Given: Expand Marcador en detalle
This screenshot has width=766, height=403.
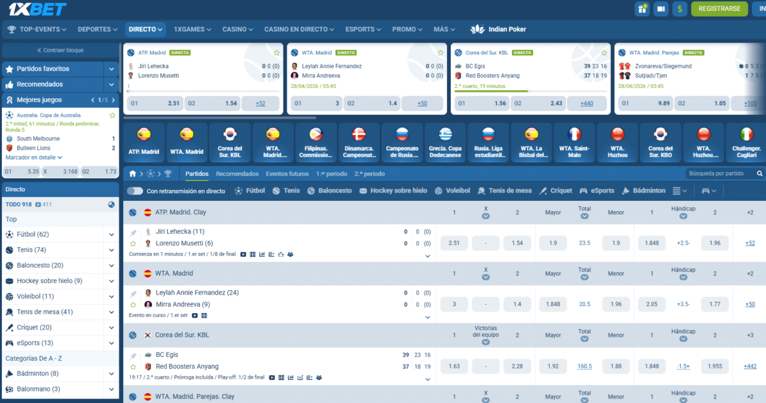Looking at the screenshot, I should point(34,157).
